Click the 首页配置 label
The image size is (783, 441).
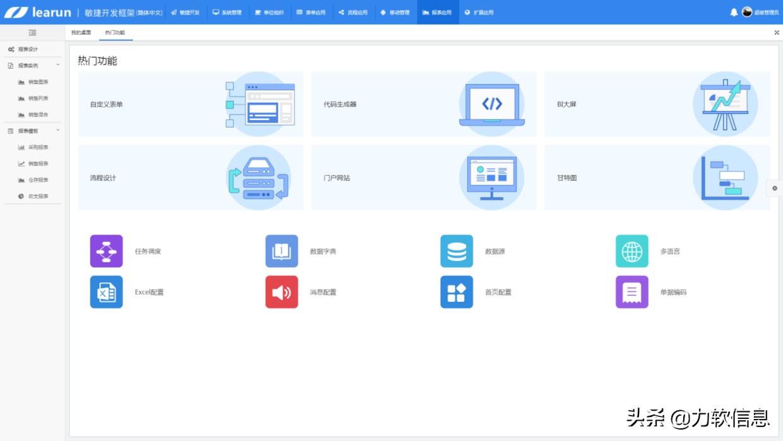tap(498, 292)
